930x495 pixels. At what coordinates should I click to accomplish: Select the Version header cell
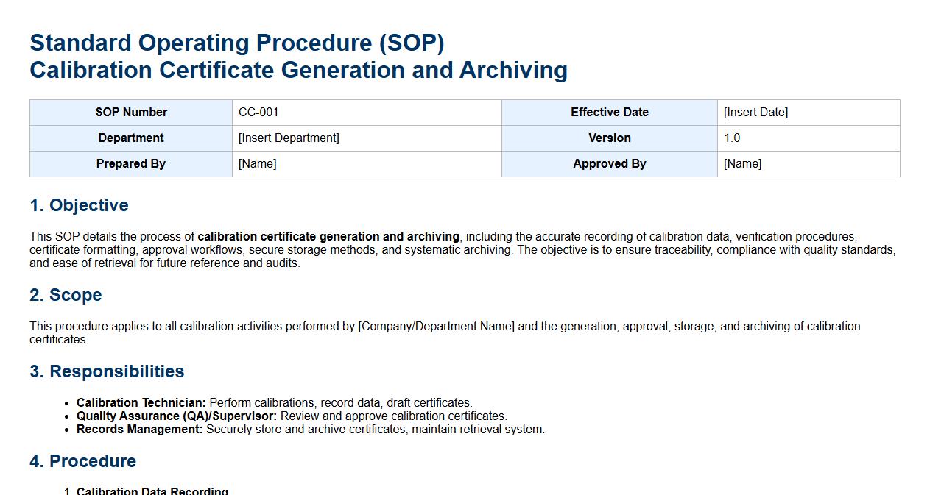tap(609, 138)
